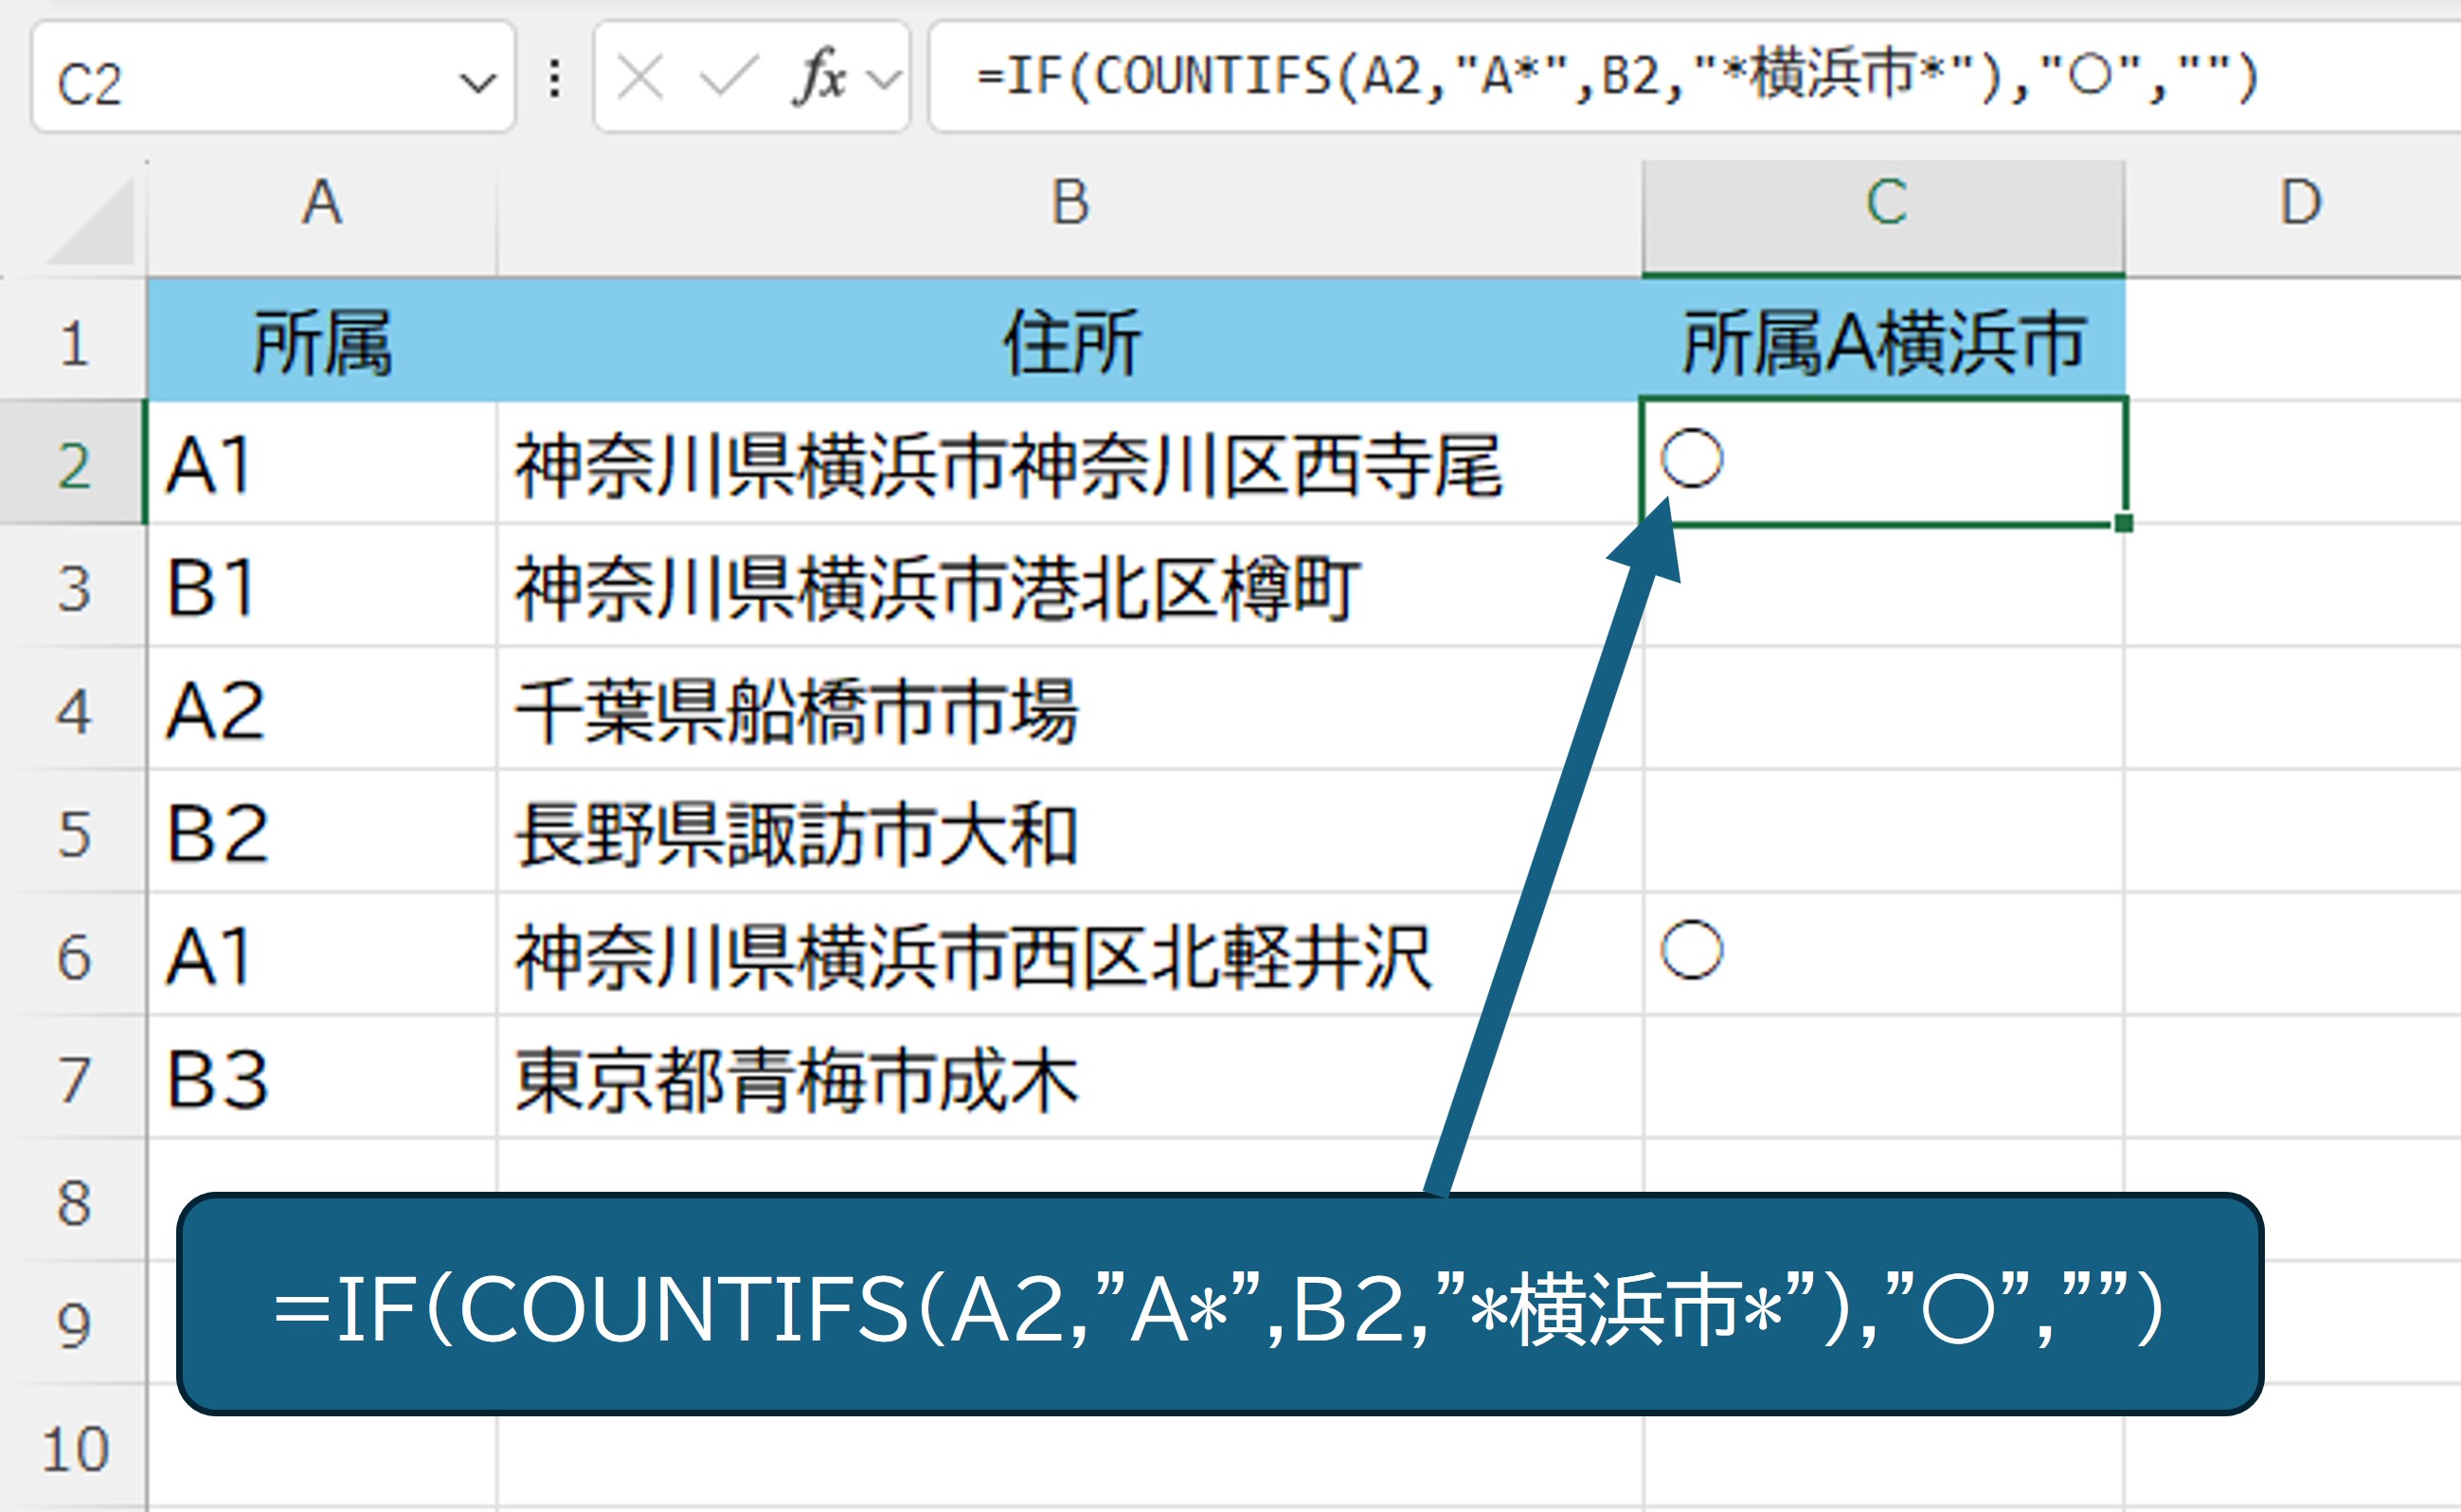Select row 5 header
The width and height of the screenshot is (2461, 1512).
click(74, 834)
